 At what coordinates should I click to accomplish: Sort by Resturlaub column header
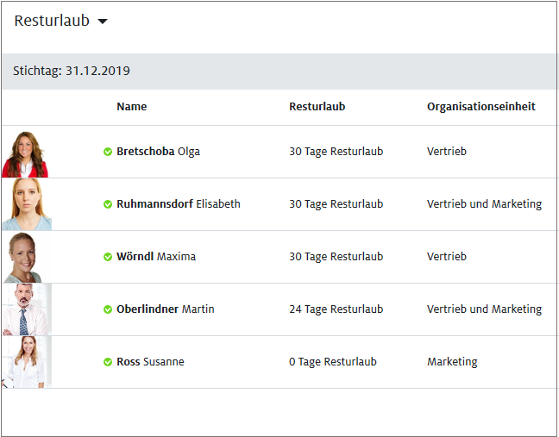coord(317,107)
